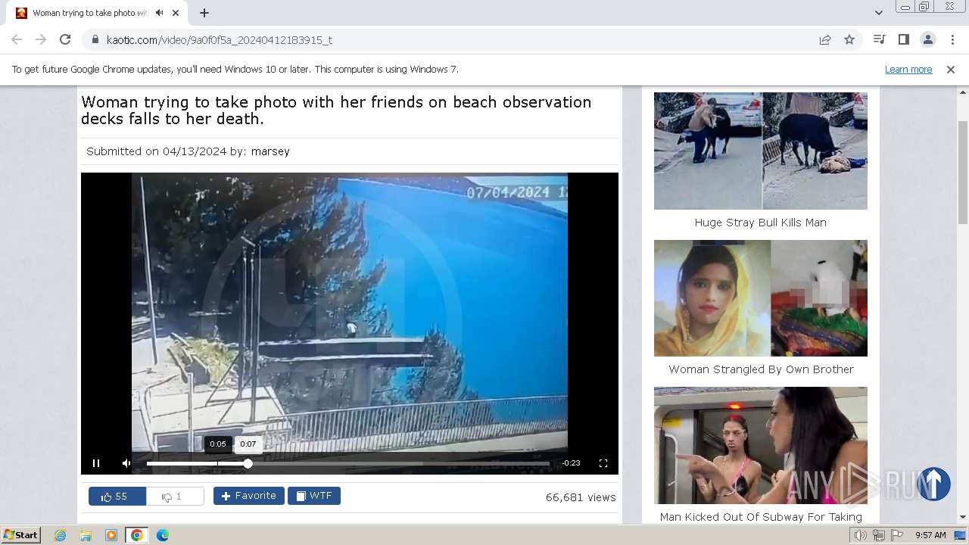Add video to Favorite
This screenshot has height=545, width=969.
249,496
